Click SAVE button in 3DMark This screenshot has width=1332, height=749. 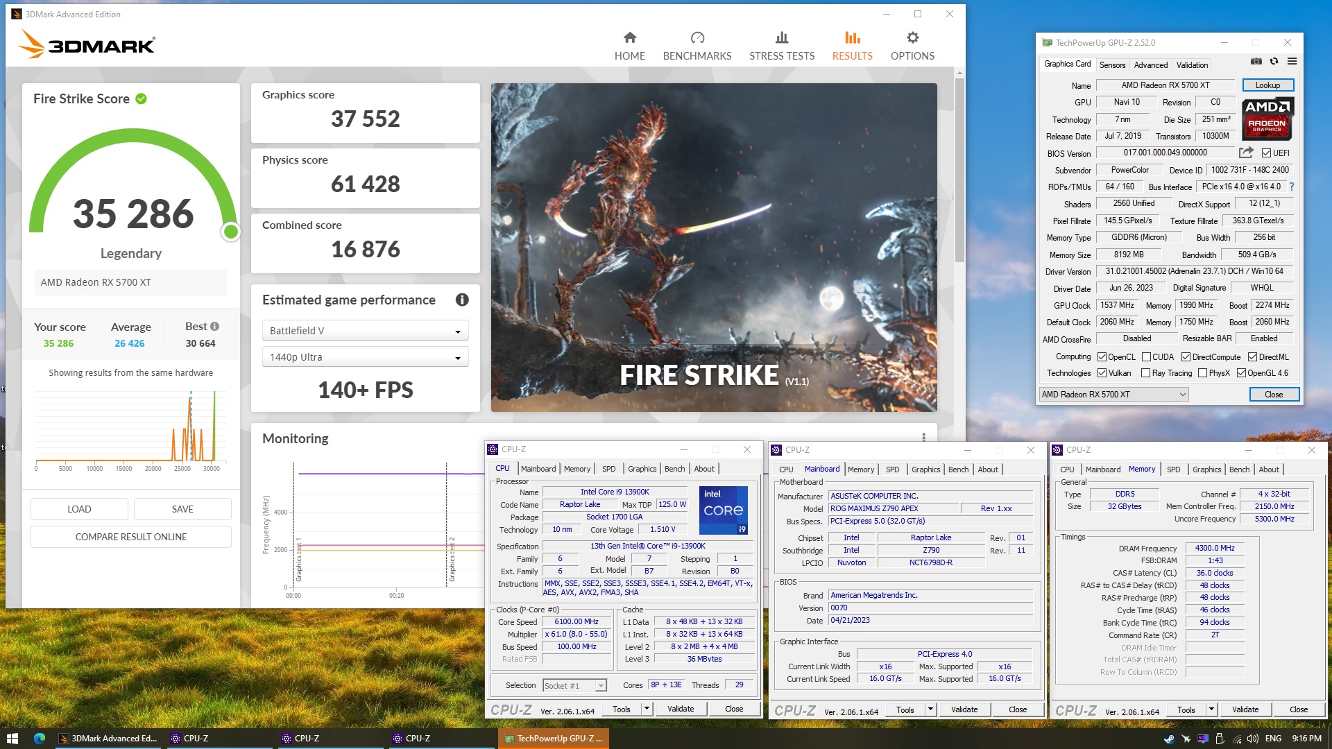click(182, 509)
